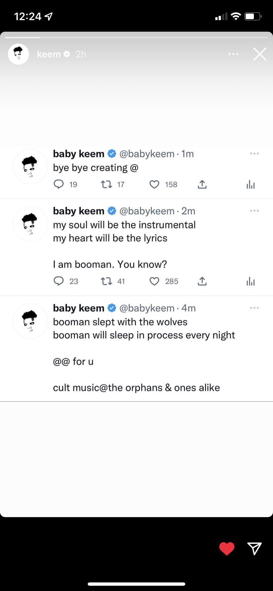Retweet the tweet with 41 retweets
This screenshot has width=273, height=591.
tap(106, 281)
